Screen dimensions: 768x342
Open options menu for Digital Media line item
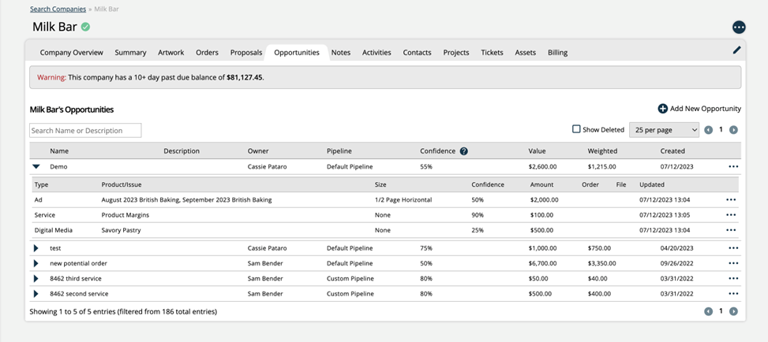click(x=731, y=230)
